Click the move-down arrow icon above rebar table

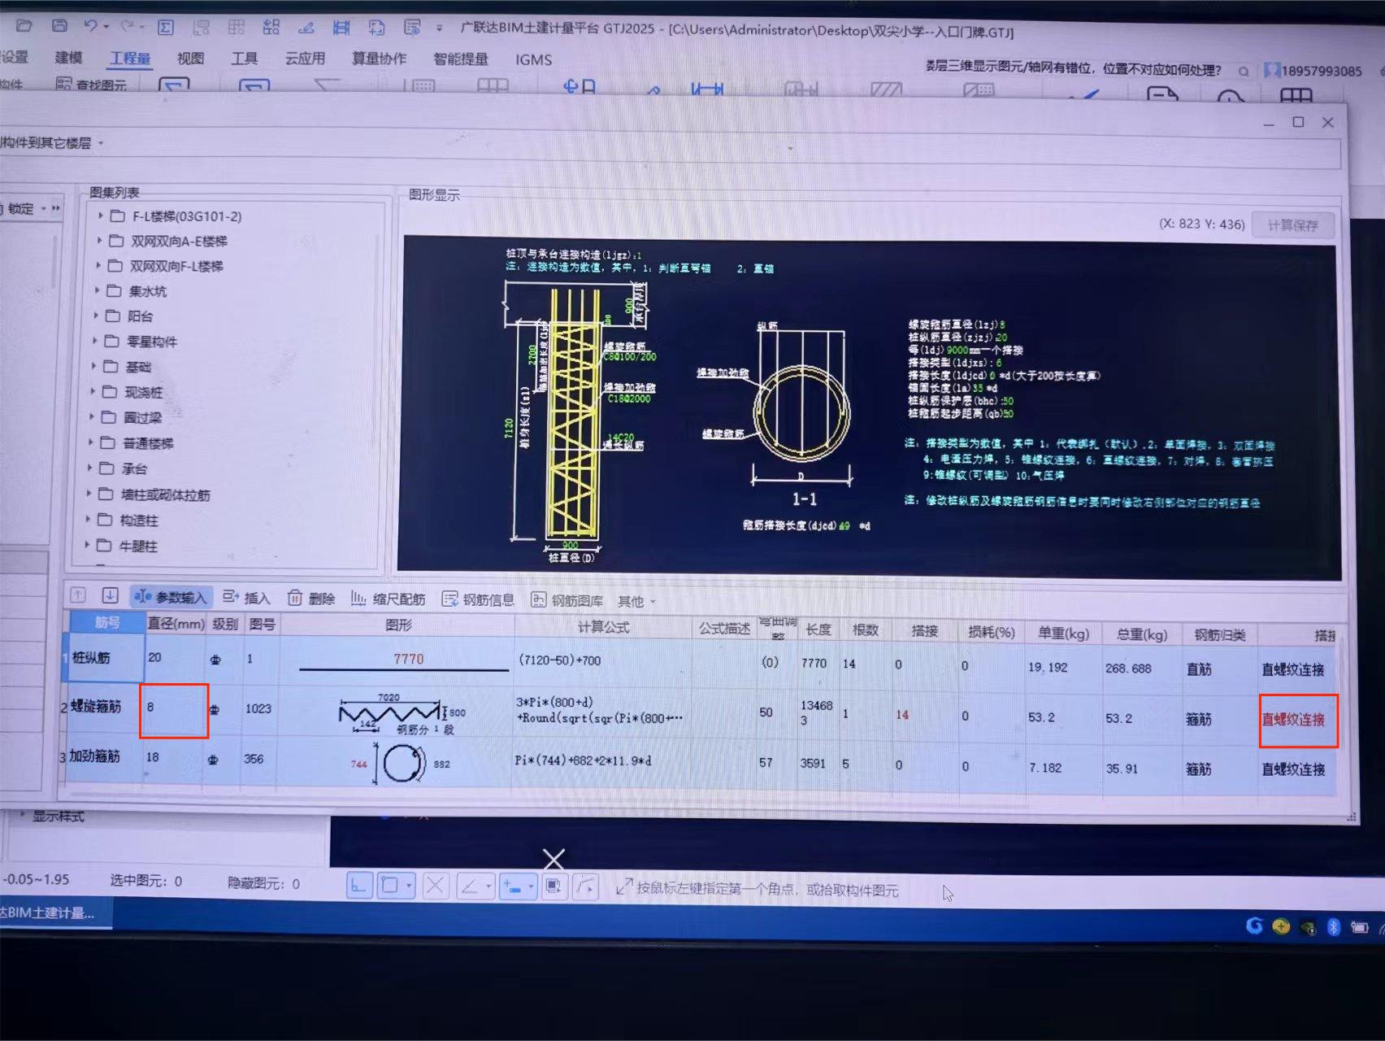point(110,595)
